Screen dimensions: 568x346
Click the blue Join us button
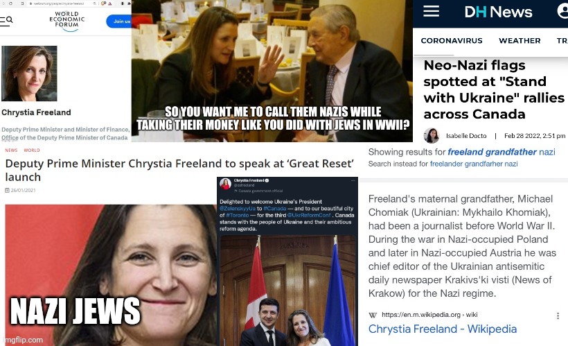tap(119, 21)
